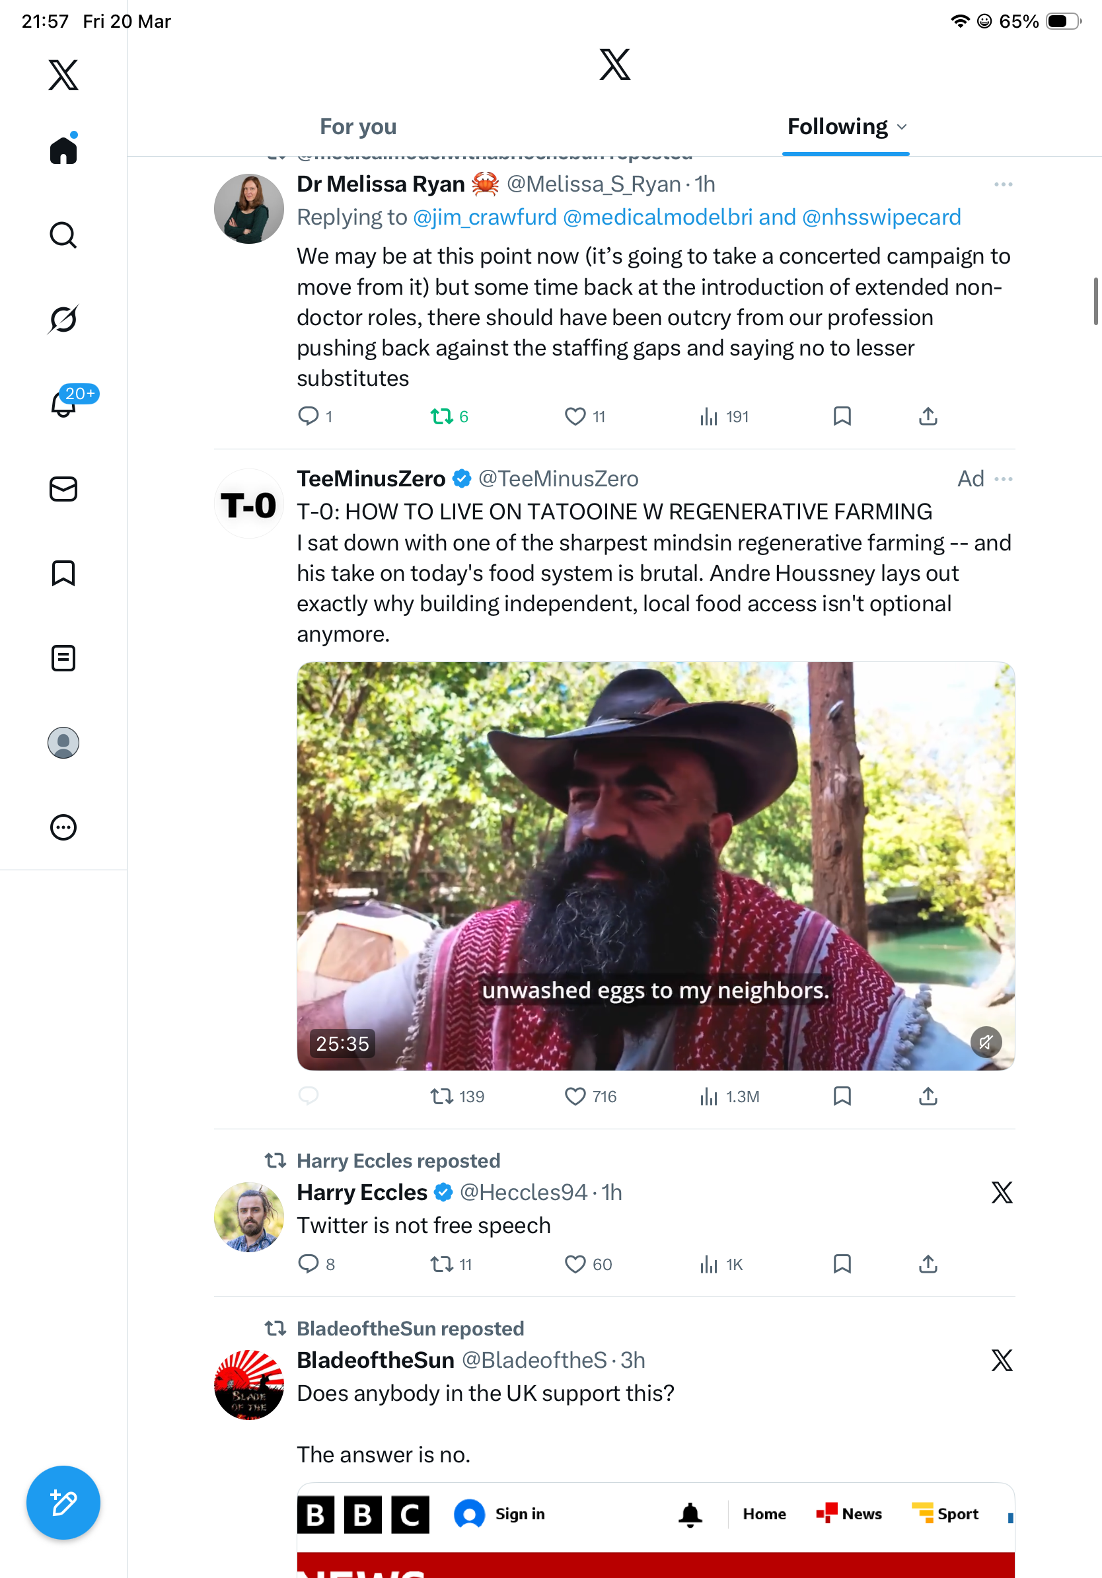
Task: Tap the compose post button
Action: tap(63, 1503)
